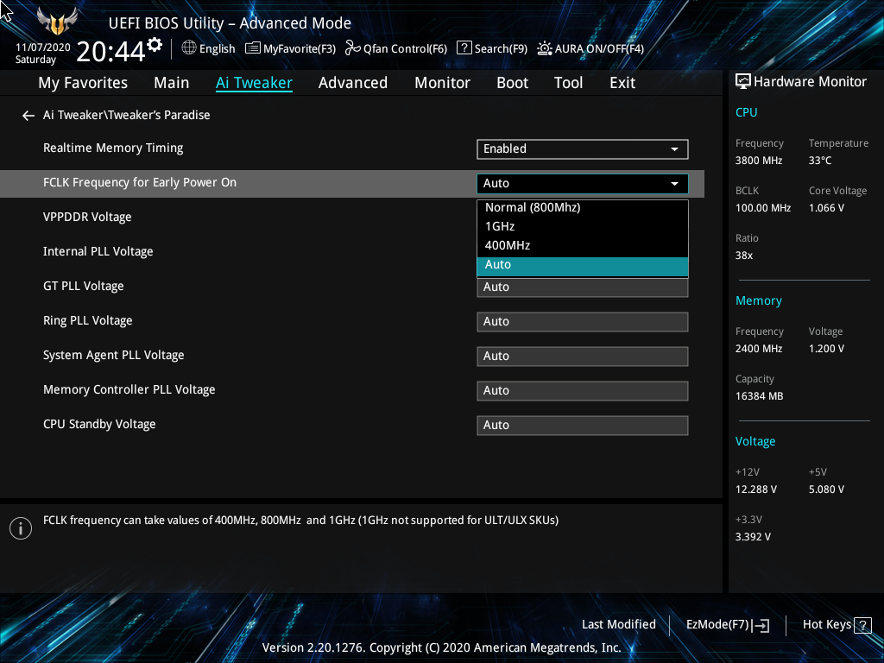Click the BCLK 100.00 MHz value
Viewport: 884px width, 663px height.
(763, 208)
